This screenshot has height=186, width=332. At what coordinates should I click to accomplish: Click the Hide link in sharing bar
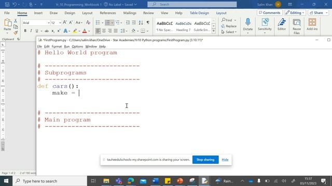tap(225, 160)
